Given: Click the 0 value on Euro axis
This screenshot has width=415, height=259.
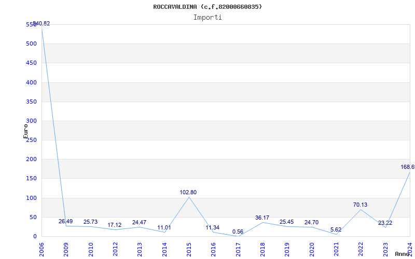Looking at the screenshot, I should [35, 237].
